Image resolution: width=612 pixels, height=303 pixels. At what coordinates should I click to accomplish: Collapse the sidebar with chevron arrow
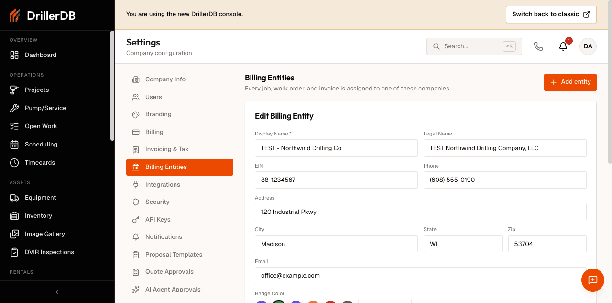[57, 292]
